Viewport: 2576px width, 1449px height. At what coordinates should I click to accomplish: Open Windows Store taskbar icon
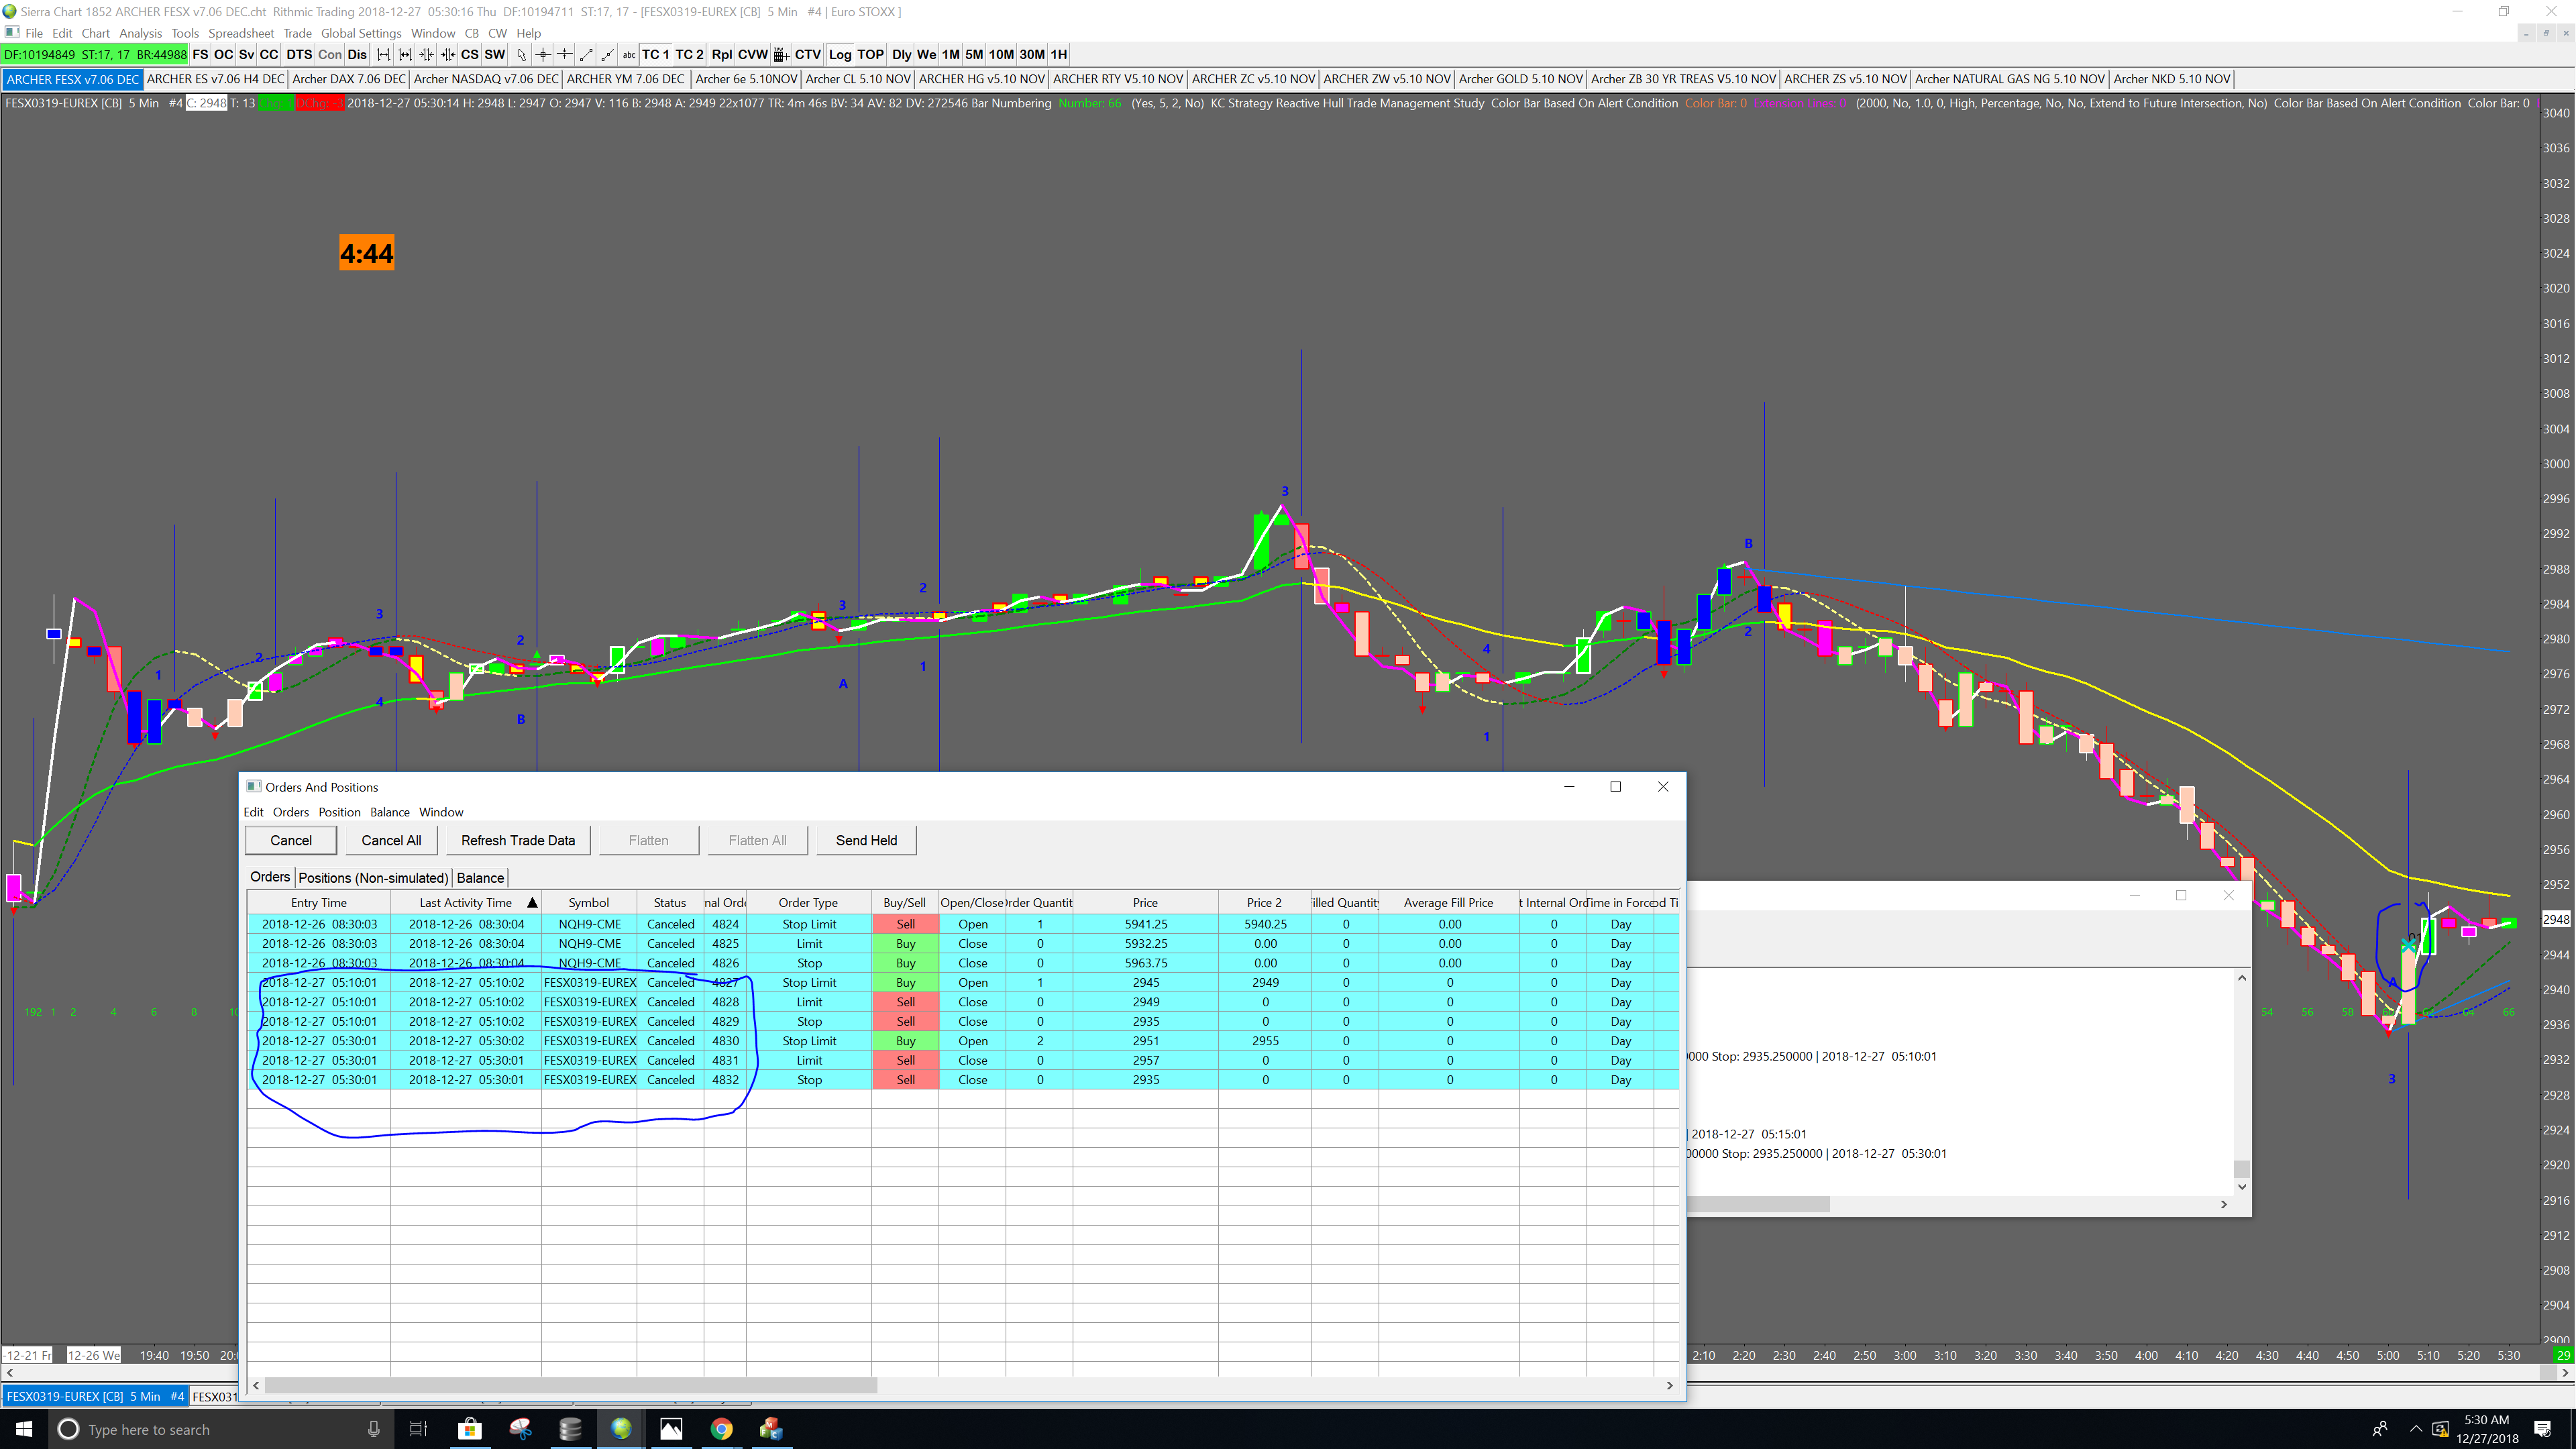pos(469,1429)
